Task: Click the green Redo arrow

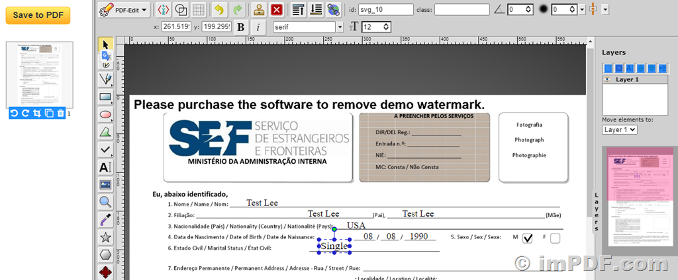Action: (x=238, y=9)
